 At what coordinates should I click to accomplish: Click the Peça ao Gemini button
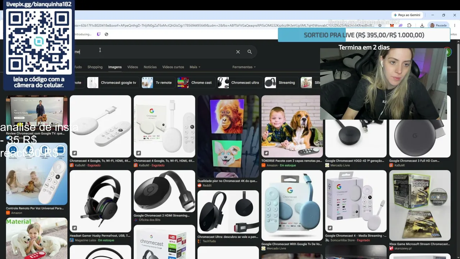click(x=407, y=15)
